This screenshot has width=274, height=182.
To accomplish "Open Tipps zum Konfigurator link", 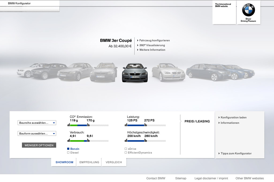I will tap(235, 154).
